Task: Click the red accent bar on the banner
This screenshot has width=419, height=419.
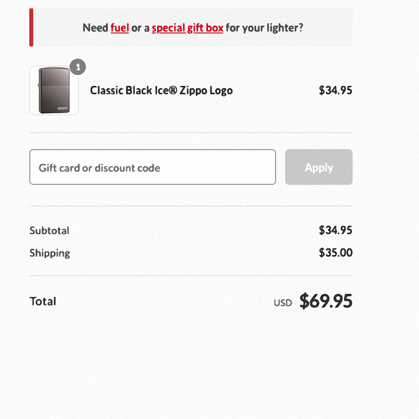Action: tap(31, 28)
